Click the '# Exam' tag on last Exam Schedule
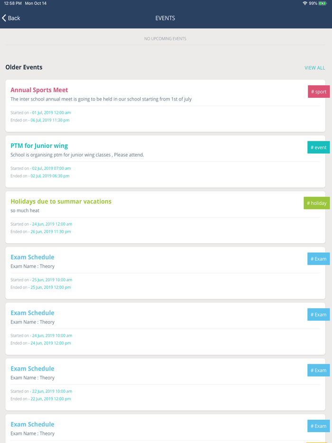 (x=318, y=426)
